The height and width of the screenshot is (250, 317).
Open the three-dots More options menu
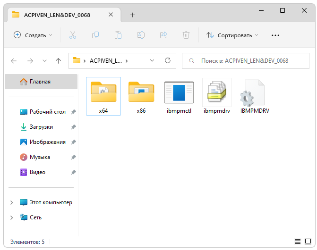275,35
